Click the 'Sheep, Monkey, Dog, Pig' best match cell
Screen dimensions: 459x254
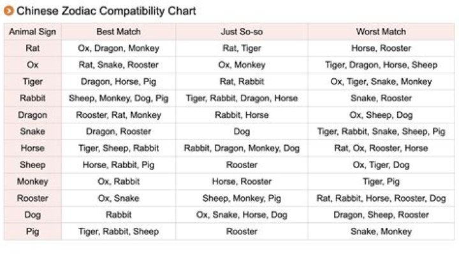point(119,98)
